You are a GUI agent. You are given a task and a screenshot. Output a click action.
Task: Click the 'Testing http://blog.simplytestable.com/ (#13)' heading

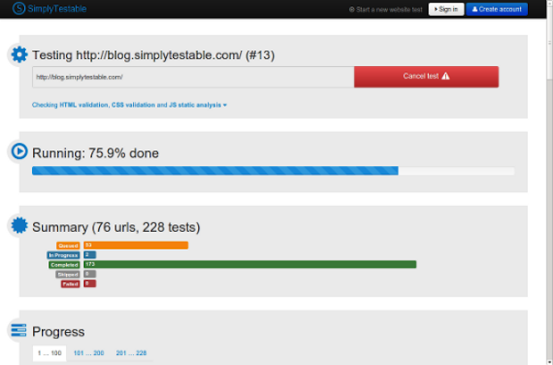point(153,55)
